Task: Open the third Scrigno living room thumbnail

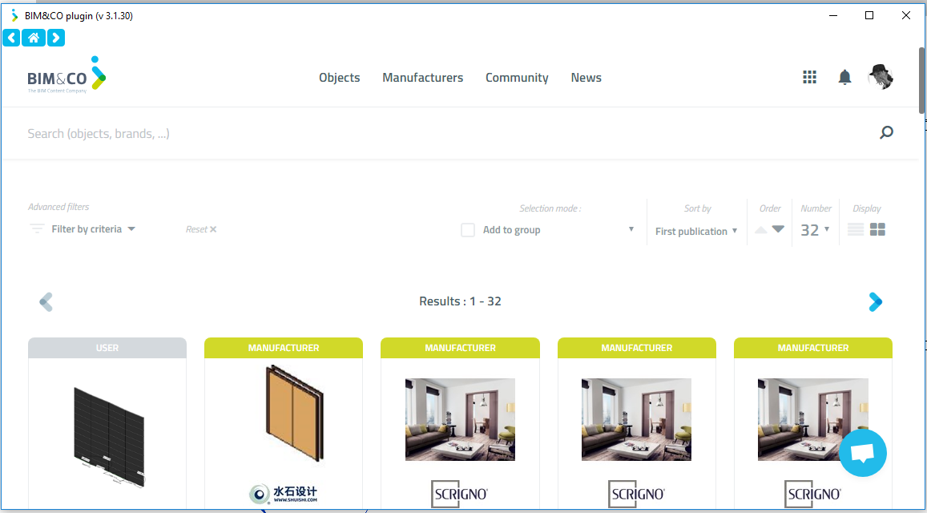Action: [813, 419]
